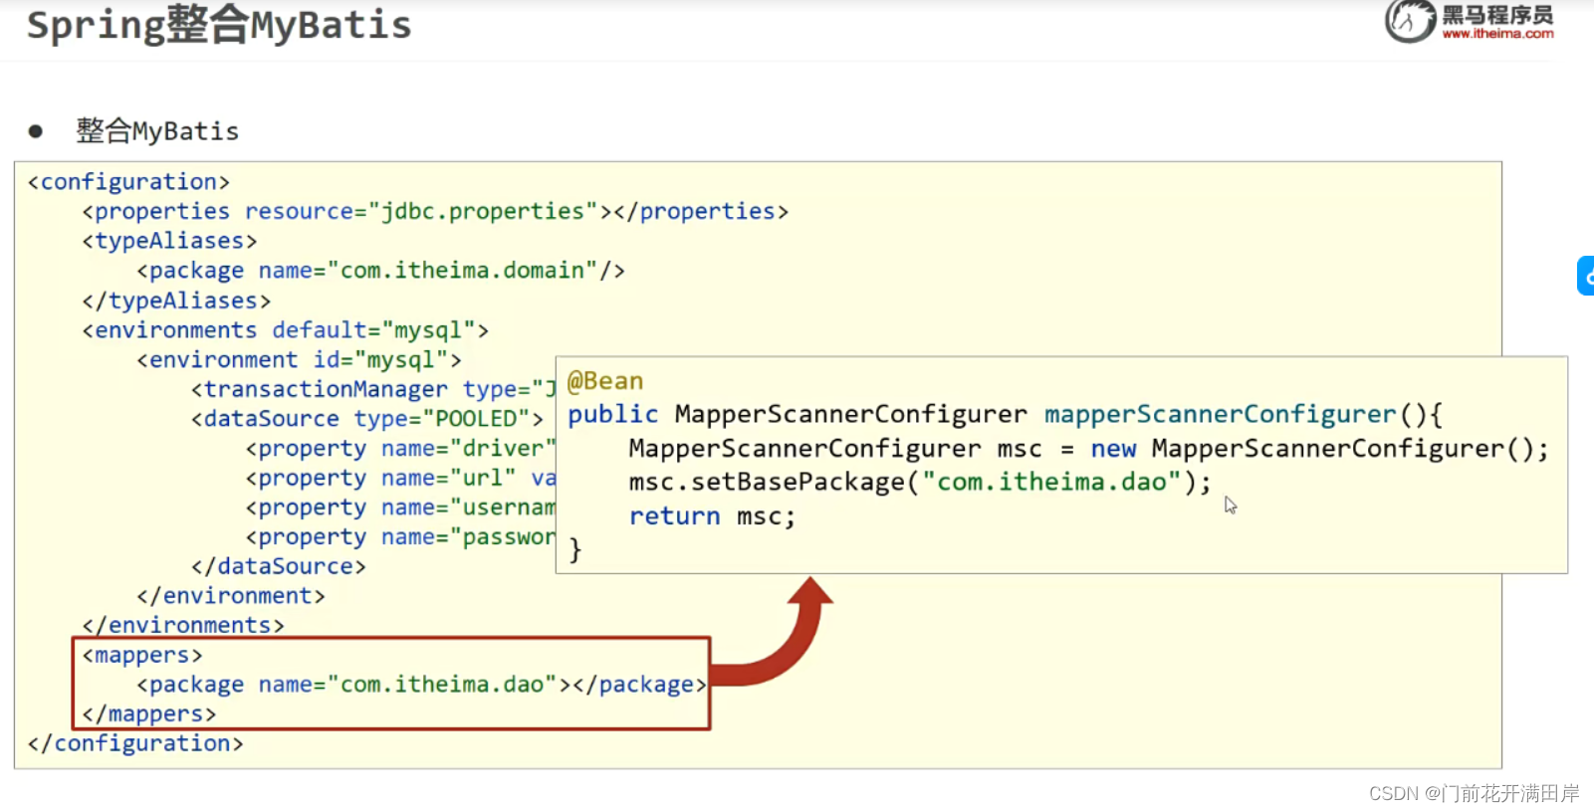Click the closing '</configuration>' line

135,743
